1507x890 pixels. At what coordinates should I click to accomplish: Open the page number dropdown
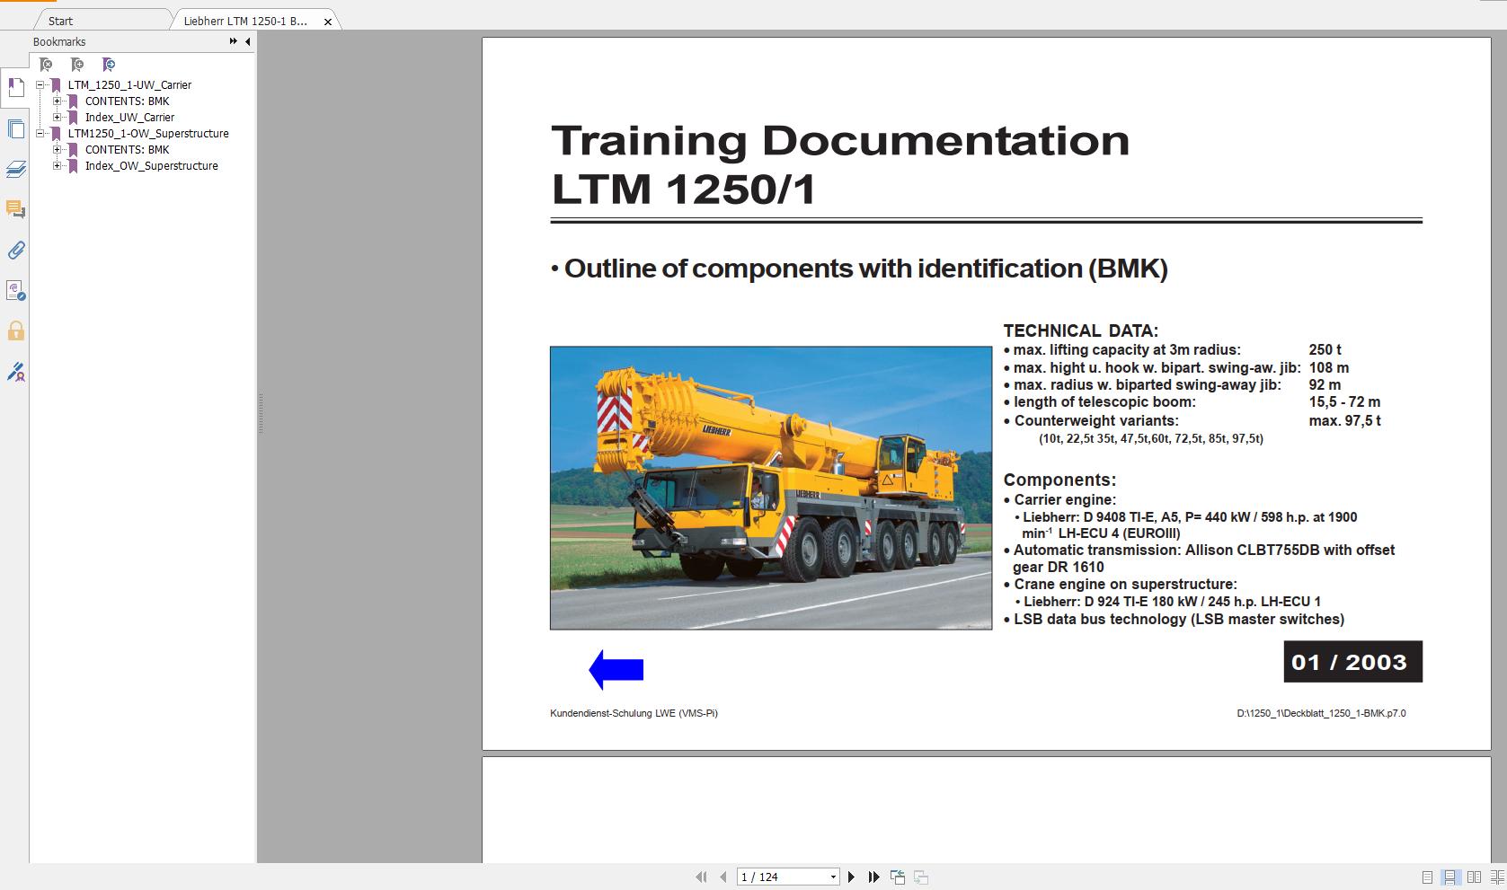[834, 876]
